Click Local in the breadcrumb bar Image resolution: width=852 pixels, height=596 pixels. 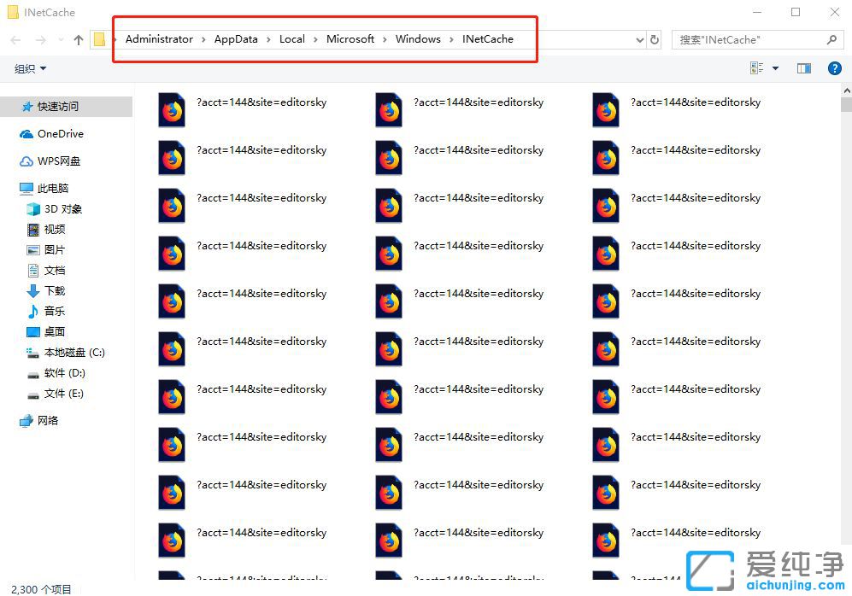click(292, 38)
